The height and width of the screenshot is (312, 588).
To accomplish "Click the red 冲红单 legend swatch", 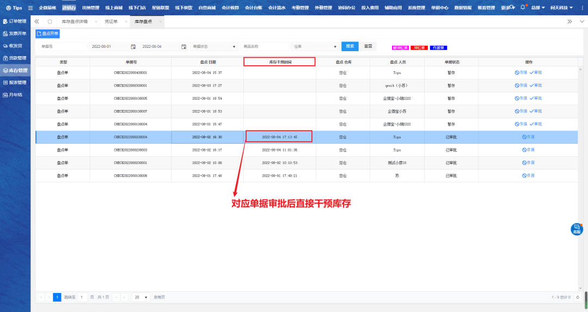I will pyautogui.click(x=419, y=47).
